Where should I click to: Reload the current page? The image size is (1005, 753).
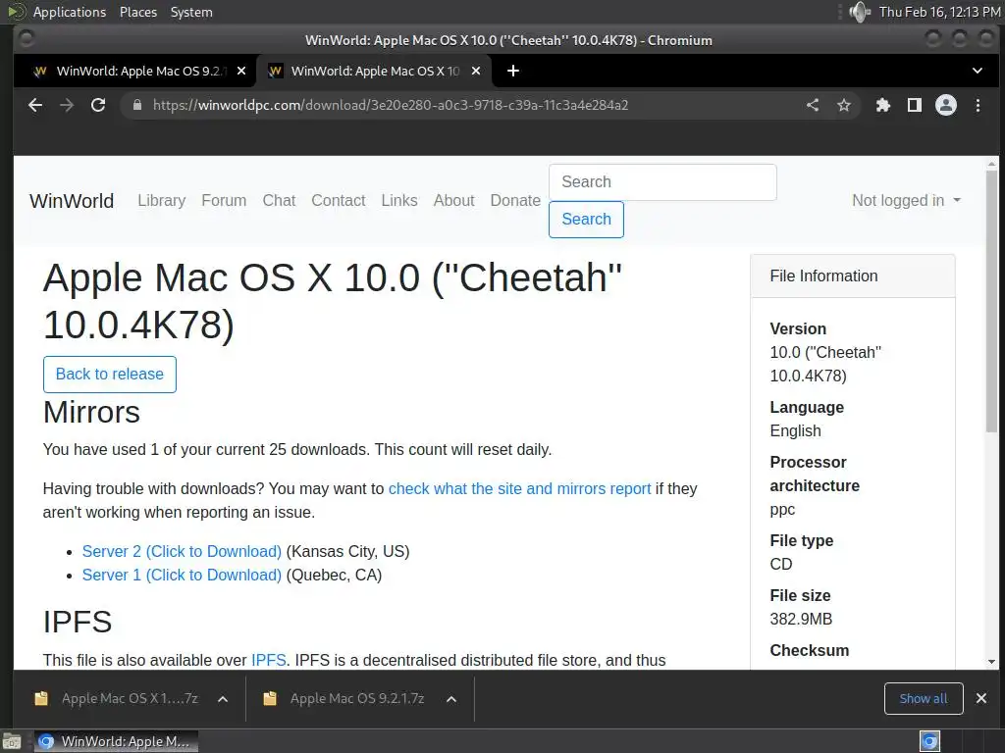(x=98, y=105)
